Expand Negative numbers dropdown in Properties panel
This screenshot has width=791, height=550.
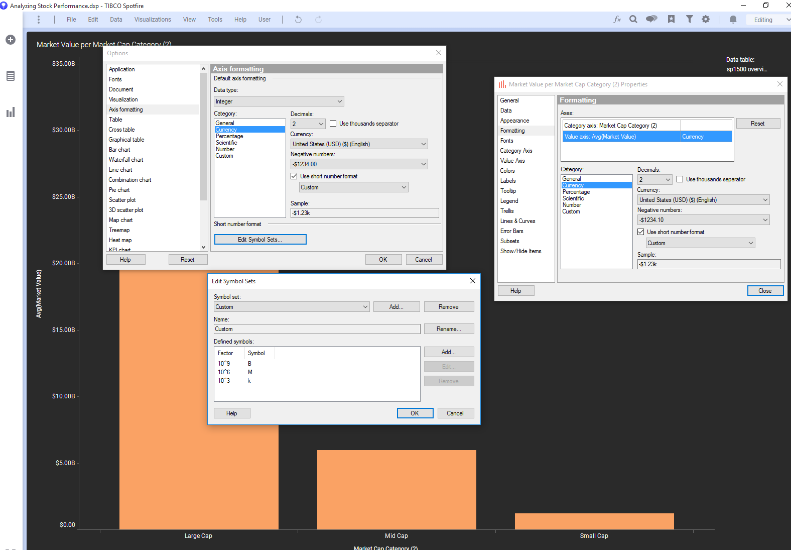(703, 220)
